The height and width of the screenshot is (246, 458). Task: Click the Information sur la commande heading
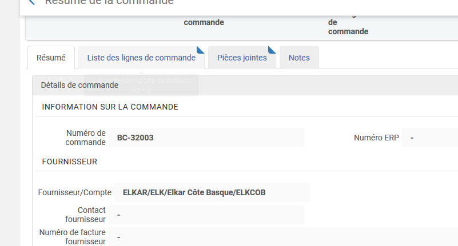[110, 107]
